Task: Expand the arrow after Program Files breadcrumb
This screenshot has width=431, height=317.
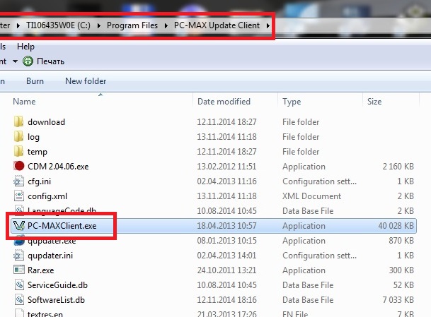Action: pyautogui.click(x=166, y=26)
